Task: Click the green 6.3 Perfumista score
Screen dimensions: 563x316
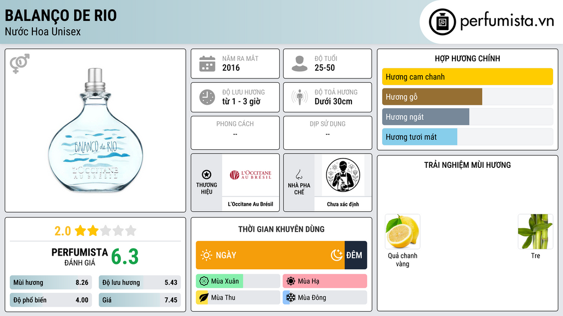Action: click(x=125, y=257)
